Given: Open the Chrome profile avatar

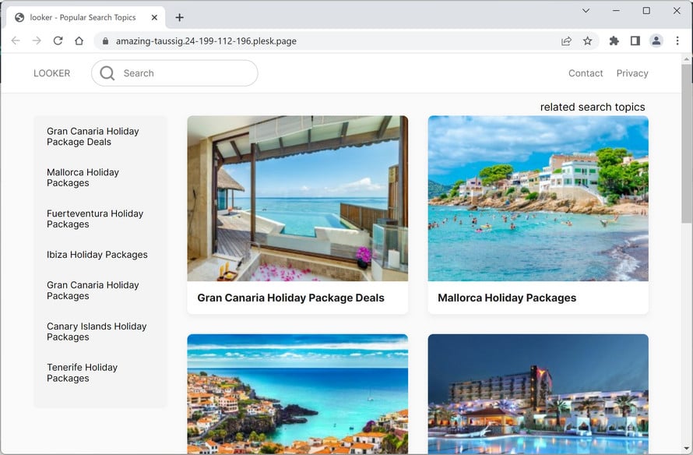Looking at the screenshot, I should coord(656,41).
